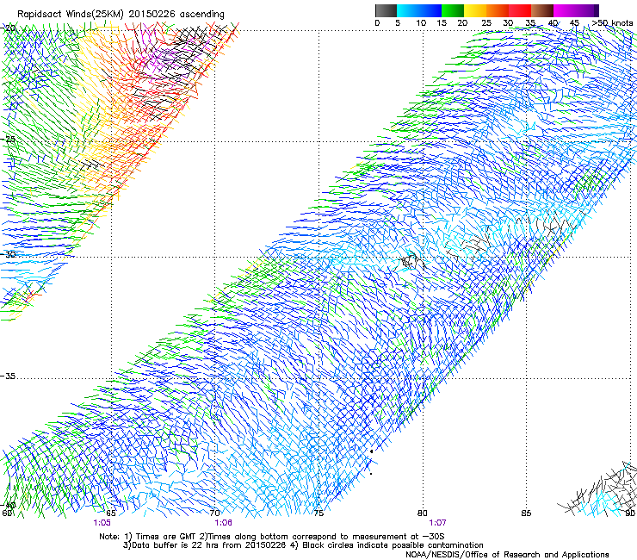Click the purple time label 1:06
This screenshot has height=560, width=637.
point(223,523)
